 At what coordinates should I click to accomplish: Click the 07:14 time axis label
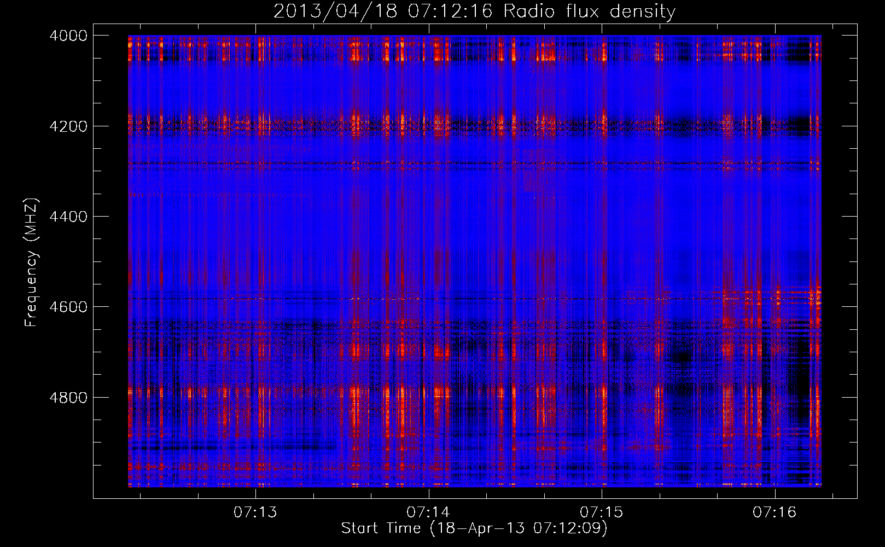pos(428,512)
